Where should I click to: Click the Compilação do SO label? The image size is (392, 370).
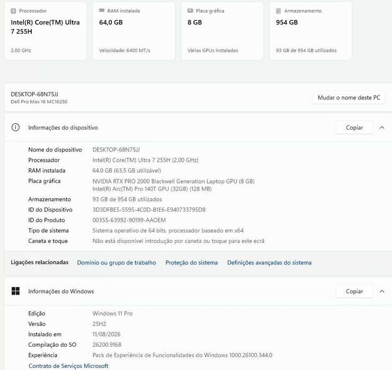pyautogui.click(x=52, y=345)
